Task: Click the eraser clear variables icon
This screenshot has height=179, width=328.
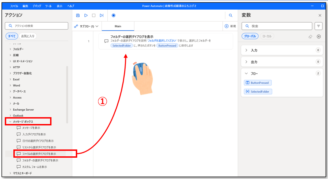Action: tap(311, 36)
